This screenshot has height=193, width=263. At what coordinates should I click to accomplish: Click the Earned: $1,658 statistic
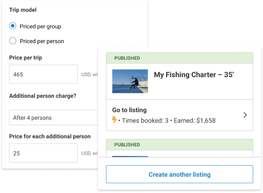tap(195, 121)
